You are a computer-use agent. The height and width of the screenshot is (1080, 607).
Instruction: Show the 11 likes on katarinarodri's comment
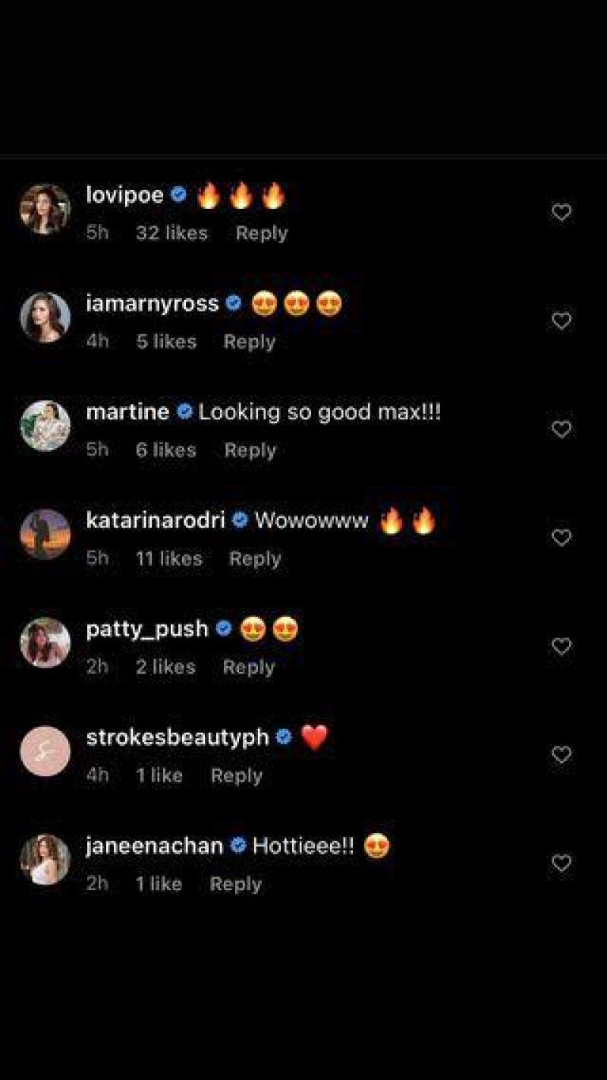169,559
